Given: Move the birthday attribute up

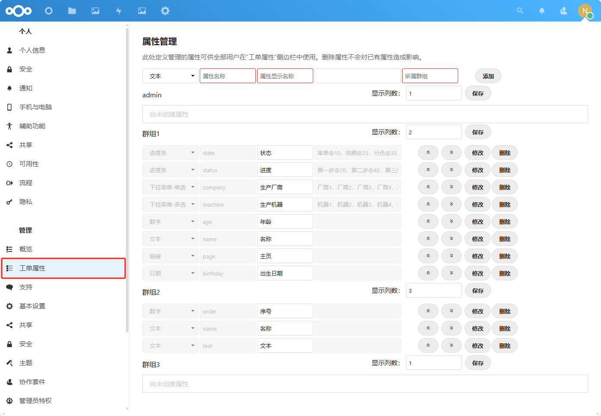Looking at the screenshot, I should pos(428,273).
